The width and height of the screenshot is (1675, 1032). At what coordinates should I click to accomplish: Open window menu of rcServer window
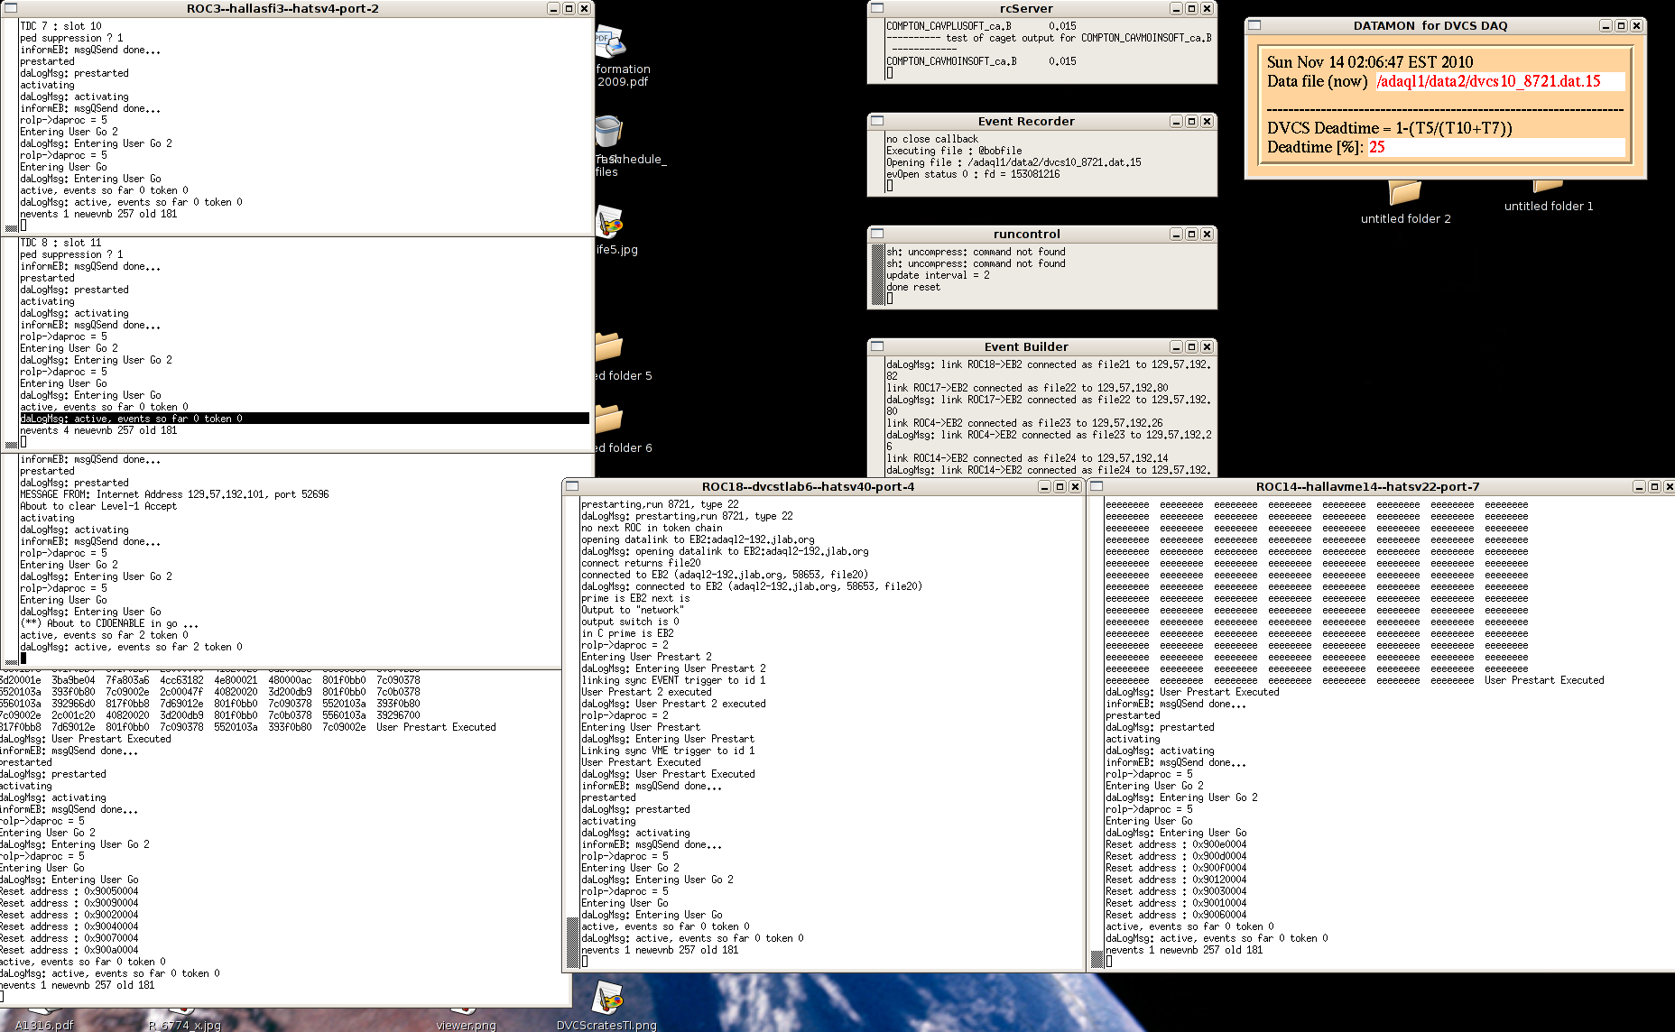[x=877, y=8]
